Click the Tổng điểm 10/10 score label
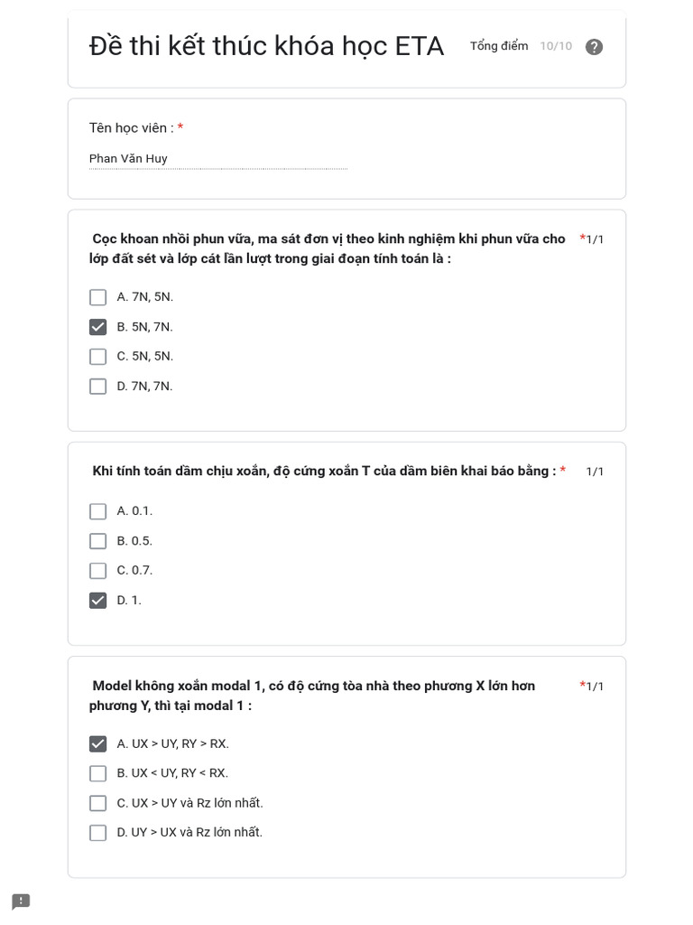Screen dimensions: 693x925 [521, 46]
